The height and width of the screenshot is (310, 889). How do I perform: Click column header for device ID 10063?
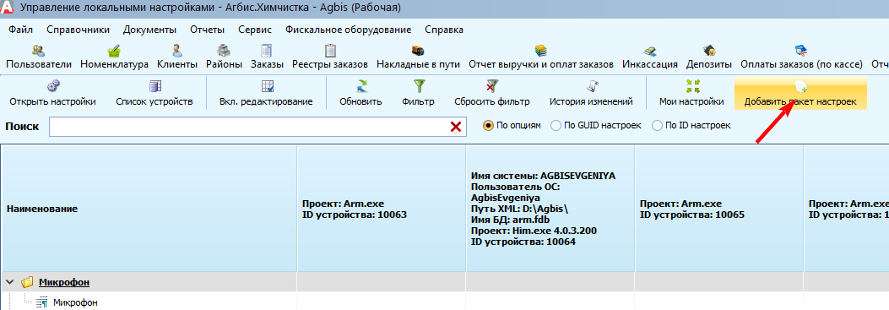[x=382, y=209]
